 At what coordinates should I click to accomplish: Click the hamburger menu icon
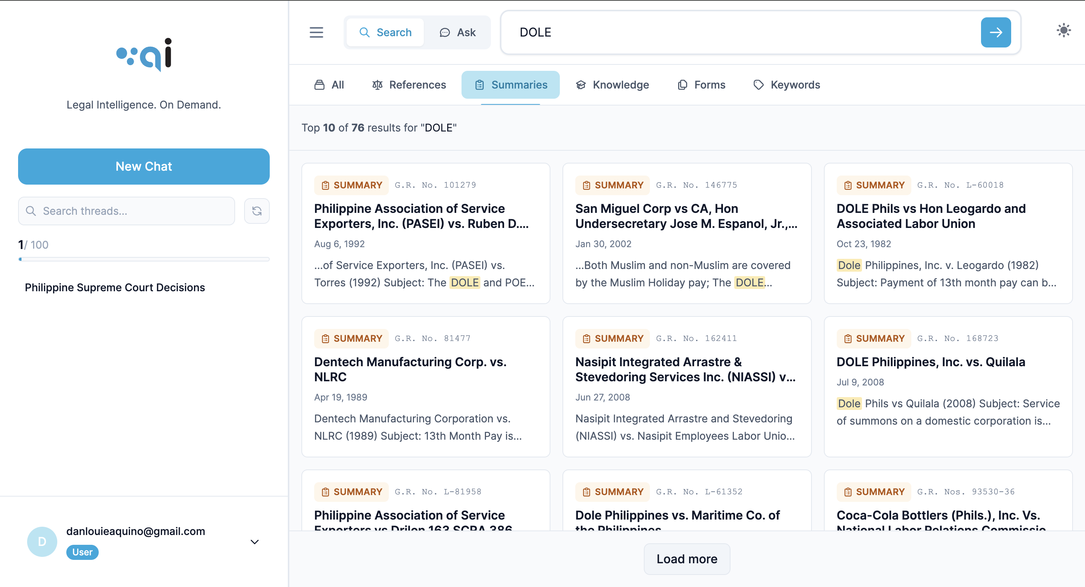[316, 32]
